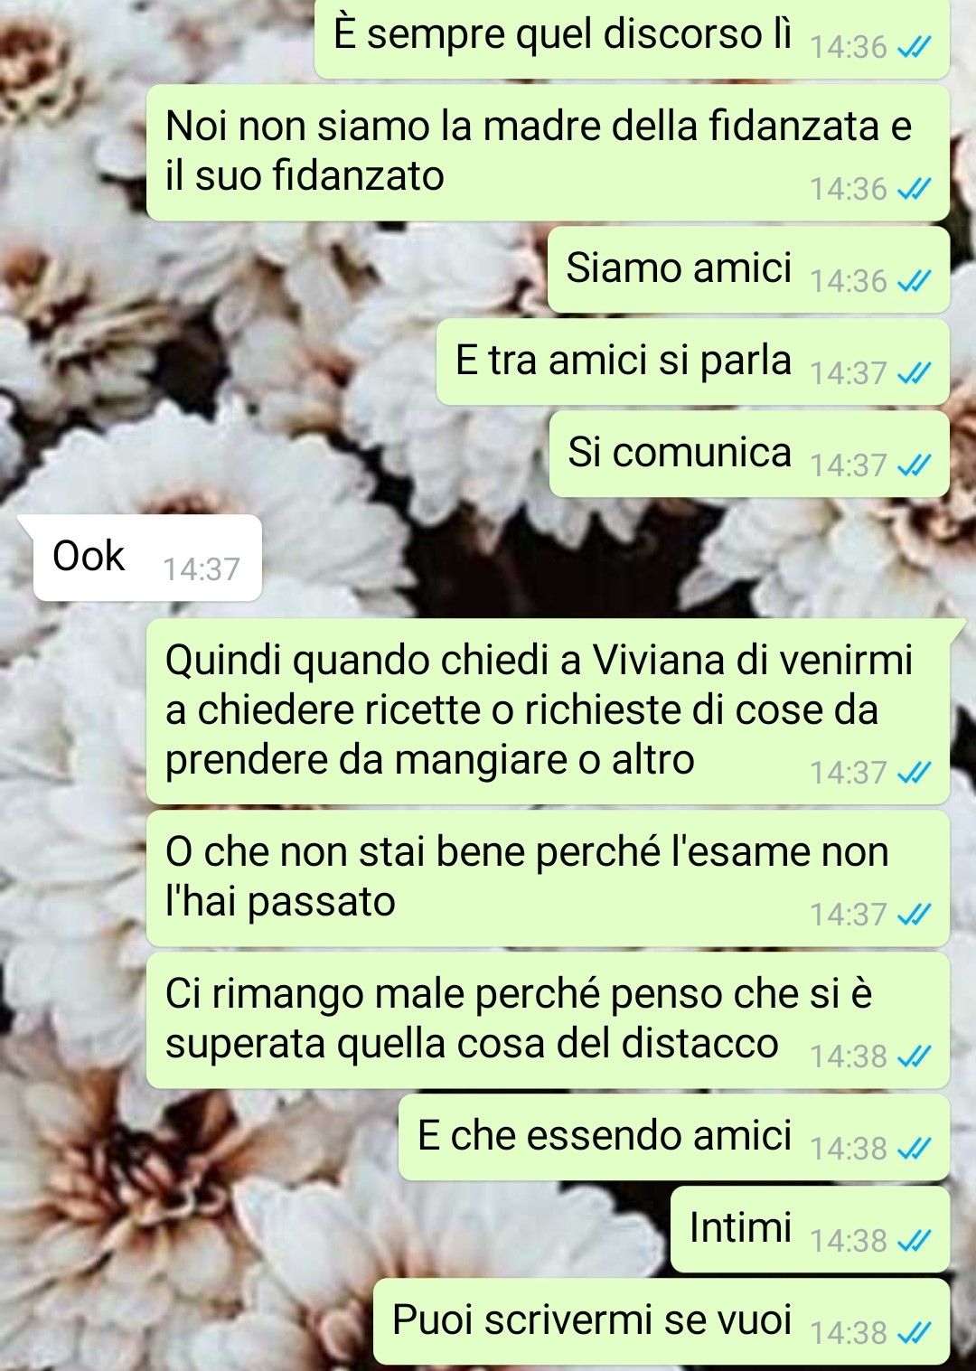Tap the read-receipt ticks on 'Siamo amici'
Screen dimensions: 976x1371
point(914,281)
